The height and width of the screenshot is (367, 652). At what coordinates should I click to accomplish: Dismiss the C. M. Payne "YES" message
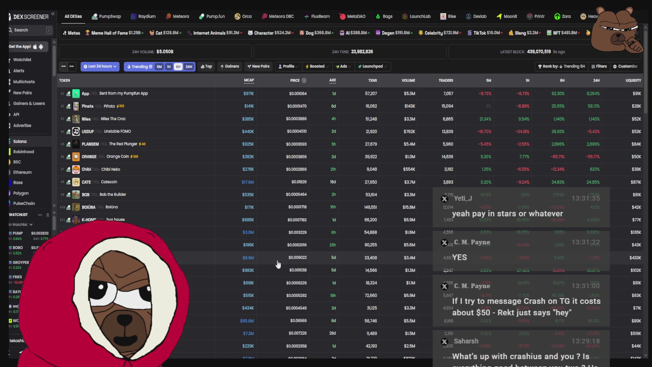444,243
